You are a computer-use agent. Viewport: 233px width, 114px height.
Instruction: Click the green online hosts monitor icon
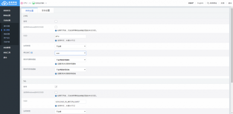tap(33, 3)
